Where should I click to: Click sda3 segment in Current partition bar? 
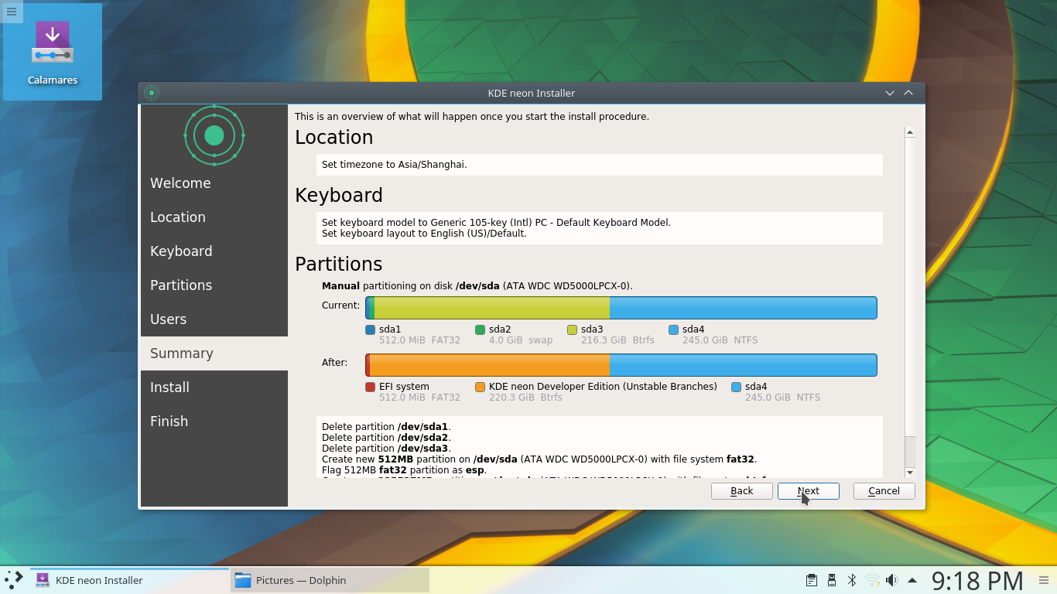[x=492, y=308]
